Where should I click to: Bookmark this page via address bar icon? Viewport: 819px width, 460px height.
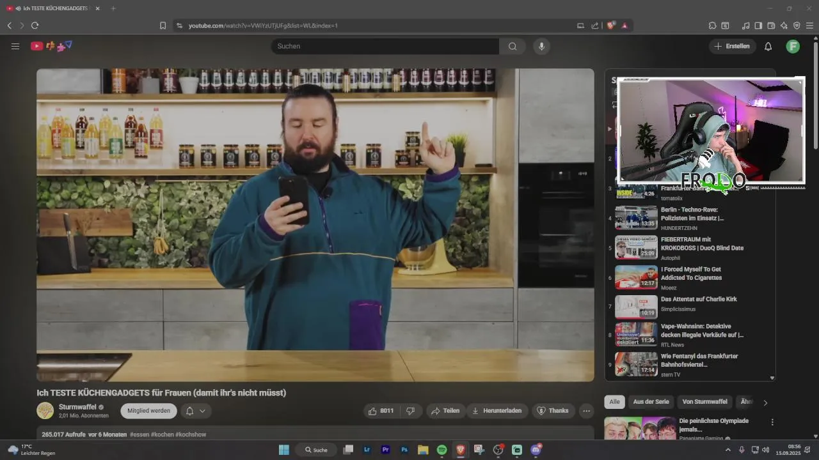click(163, 26)
